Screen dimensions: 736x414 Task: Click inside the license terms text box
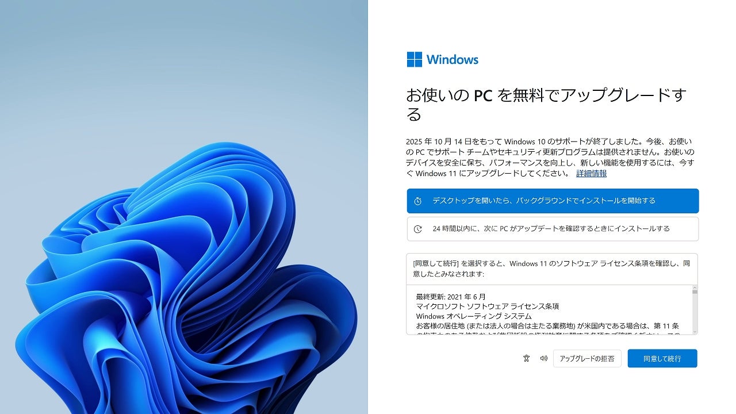(x=549, y=310)
